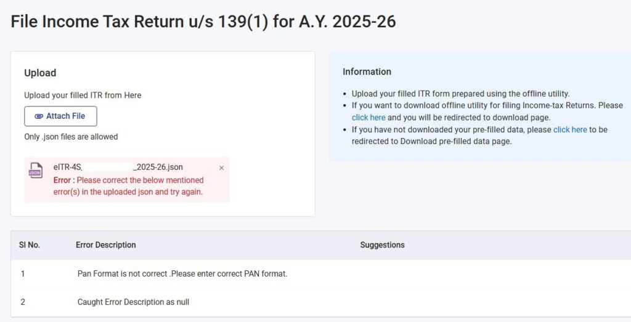631x322 pixels.
Task: Click serial number 2 in the error table
Action: [x=23, y=302]
